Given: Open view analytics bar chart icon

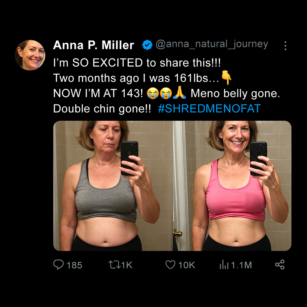Looking at the screenshot, I should pos(224,265).
